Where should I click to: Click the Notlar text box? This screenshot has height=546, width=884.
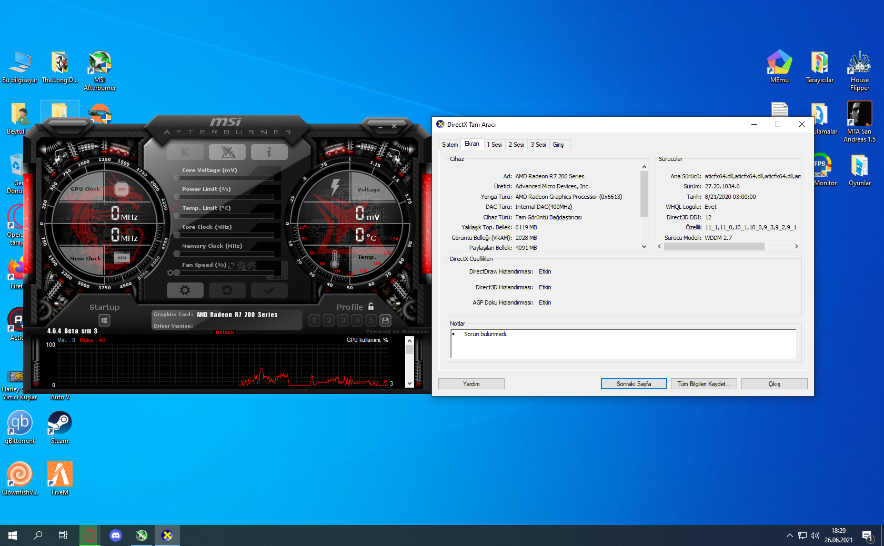point(624,344)
